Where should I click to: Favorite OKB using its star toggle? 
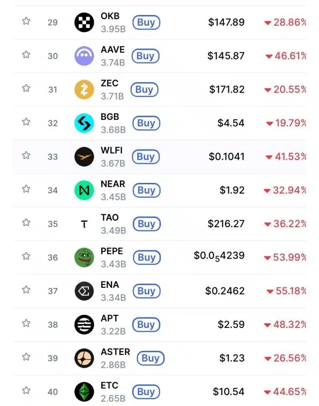pyautogui.click(x=26, y=22)
